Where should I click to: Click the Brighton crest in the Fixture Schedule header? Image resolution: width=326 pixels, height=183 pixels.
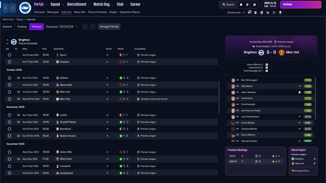(x=14, y=42)
